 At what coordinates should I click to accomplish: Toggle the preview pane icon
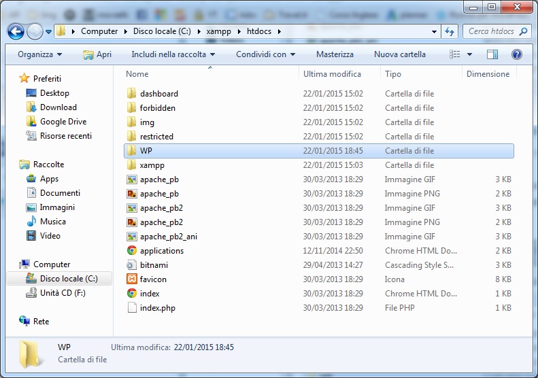point(492,54)
